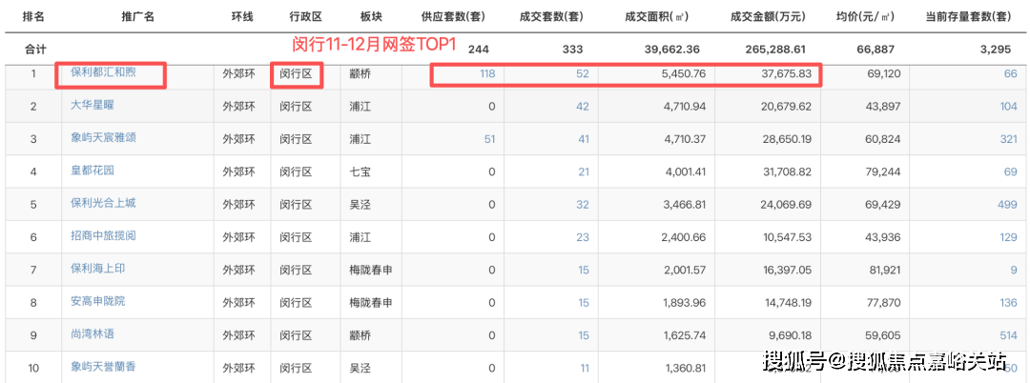Open deal count 52 in first row

pyautogui.click(x=582, y=73)
